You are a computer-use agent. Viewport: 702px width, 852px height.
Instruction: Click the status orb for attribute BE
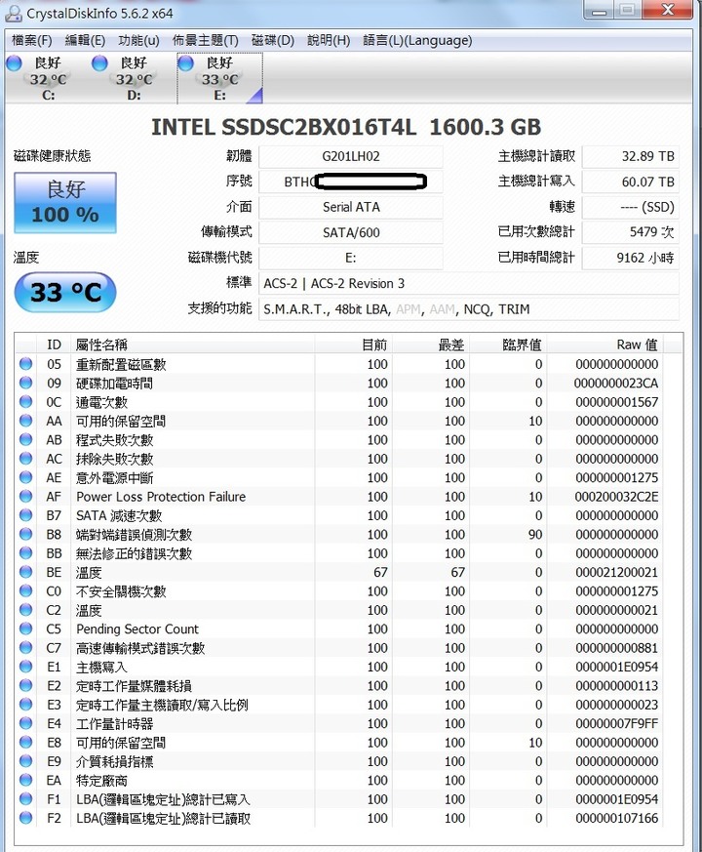pos(25,572)
